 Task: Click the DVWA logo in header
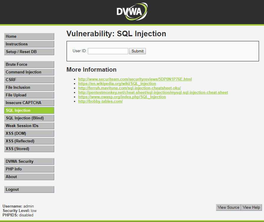(x=132, y=11)
